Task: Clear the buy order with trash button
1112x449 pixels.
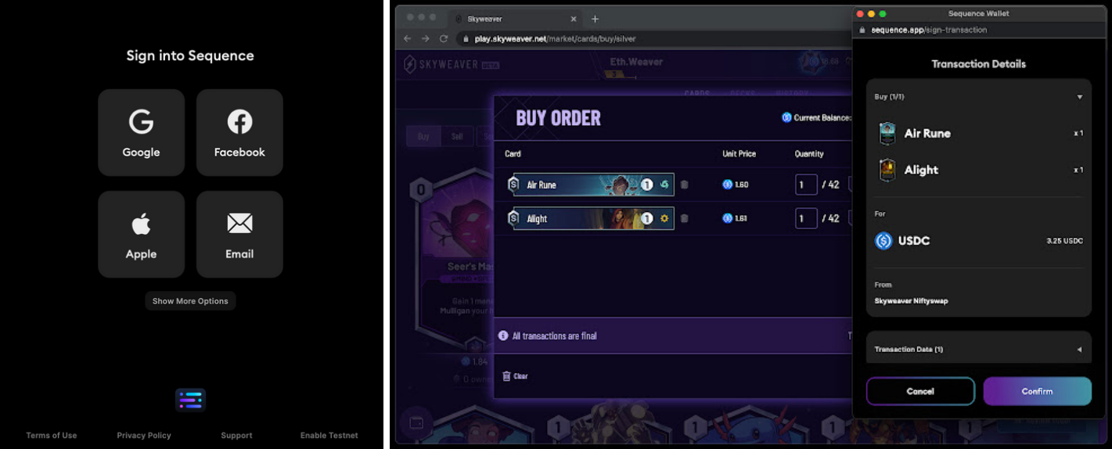Action: 515,376
